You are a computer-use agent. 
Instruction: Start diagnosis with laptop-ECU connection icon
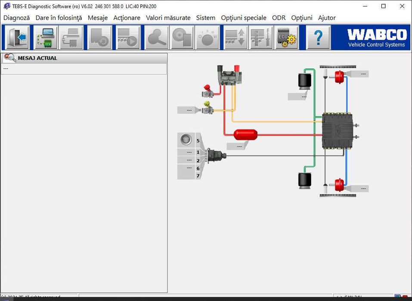point(46,37)
